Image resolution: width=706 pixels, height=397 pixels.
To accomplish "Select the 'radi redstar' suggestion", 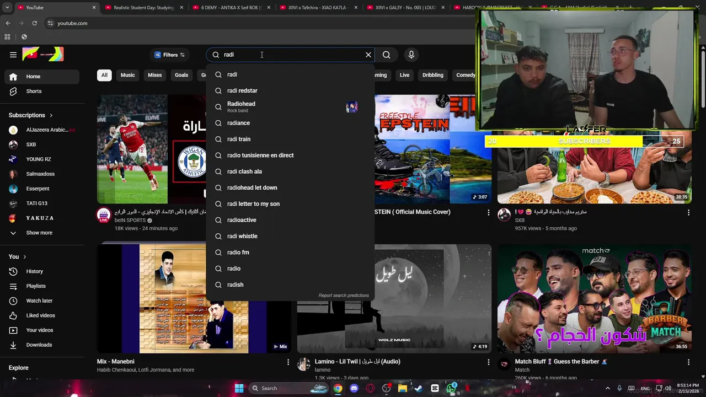I will (291, 90).
